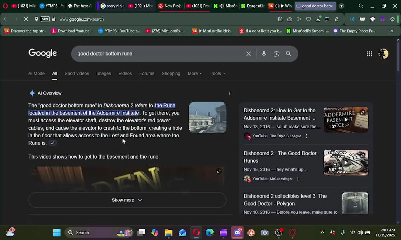Copy link icon after AI Overview paragraph

pos(52,143)
